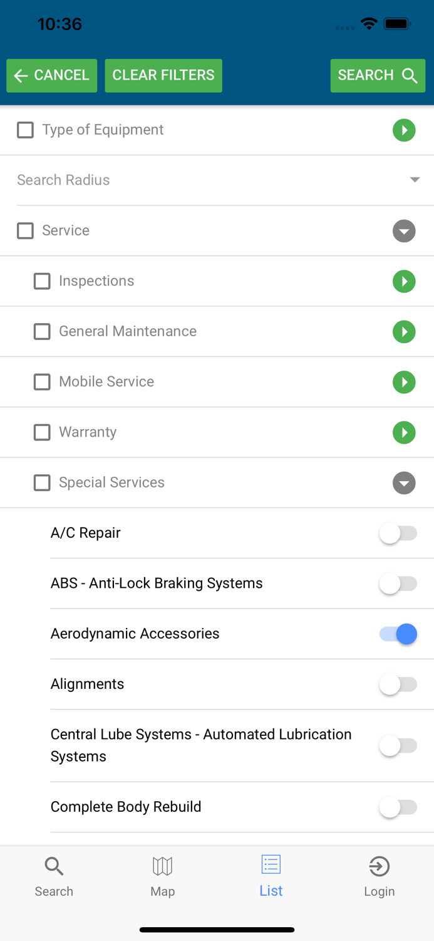Check the Service checkbox
Screen dimensions: 434x941
tap(25, 231)
